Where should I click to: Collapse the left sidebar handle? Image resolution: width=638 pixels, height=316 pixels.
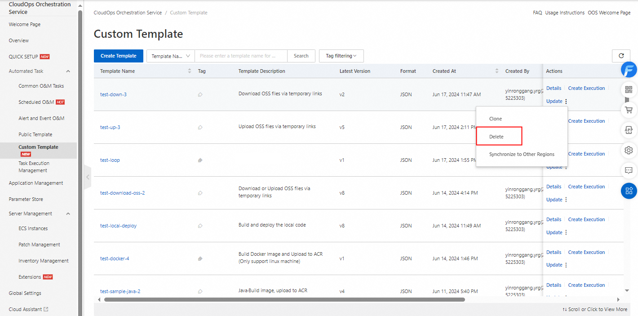point(88,177)
